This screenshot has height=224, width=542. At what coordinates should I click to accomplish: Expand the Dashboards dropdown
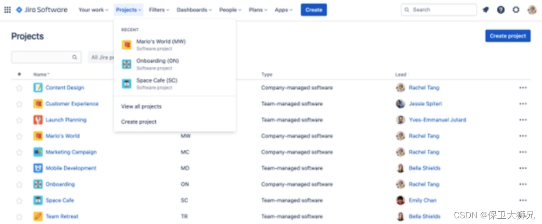click(194, 10)
